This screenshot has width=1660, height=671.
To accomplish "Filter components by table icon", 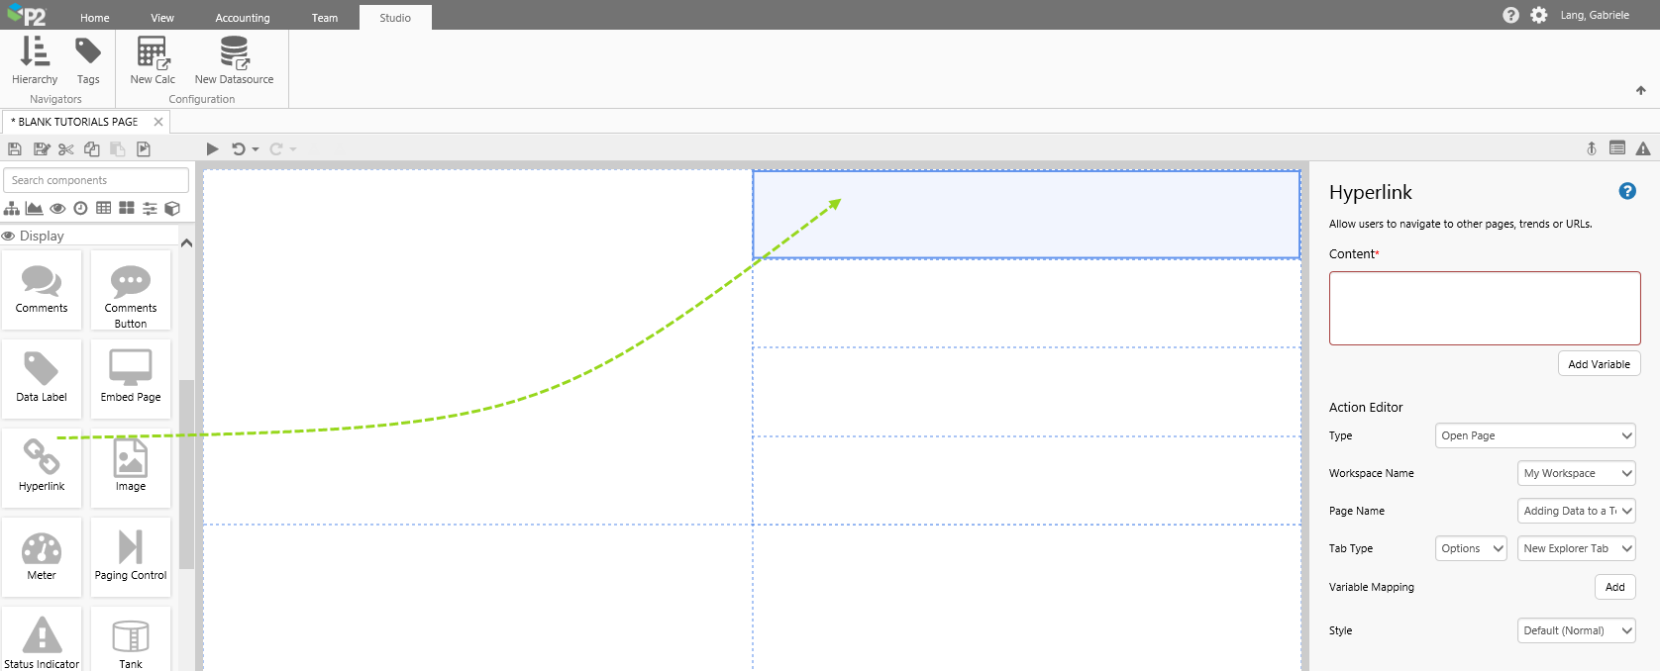I will click(103, 208).
